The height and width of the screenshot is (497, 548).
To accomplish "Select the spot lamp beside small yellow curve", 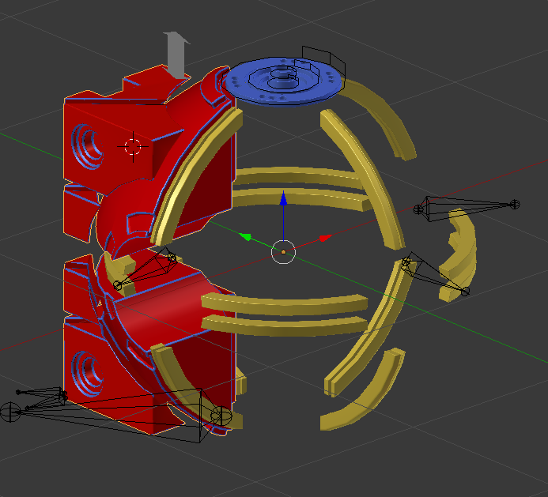I will coord(435,273).
